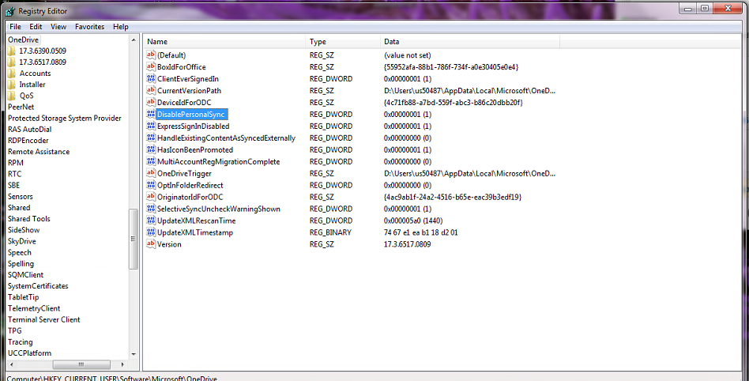
Task: Click the QoS folder icon
Action: [x=12, y=96]
